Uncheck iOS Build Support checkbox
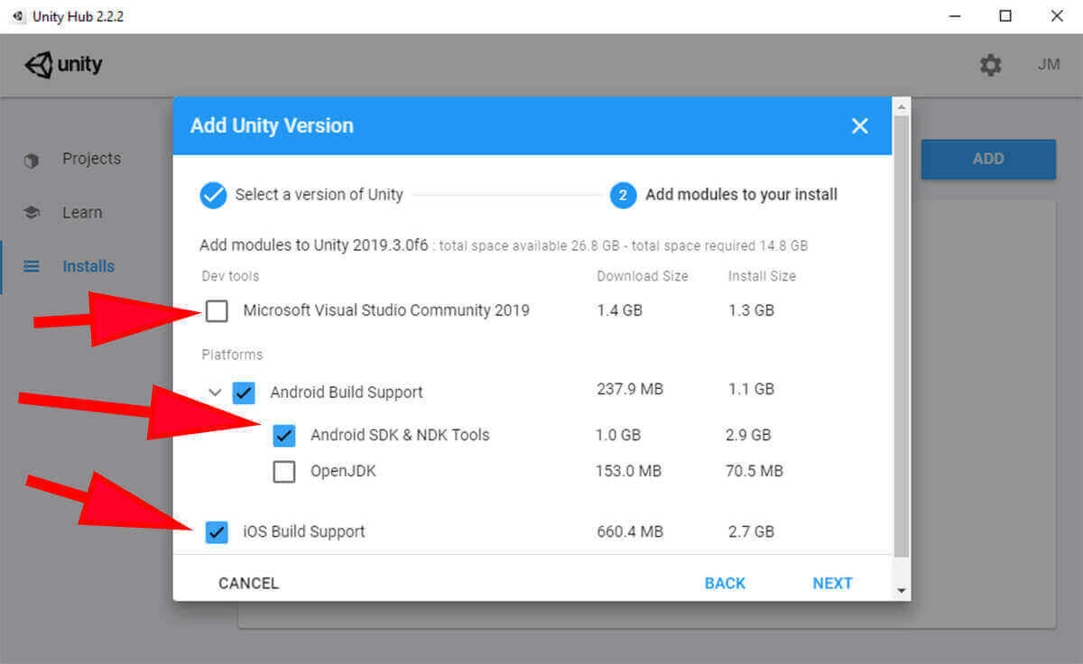 (217, 532)
